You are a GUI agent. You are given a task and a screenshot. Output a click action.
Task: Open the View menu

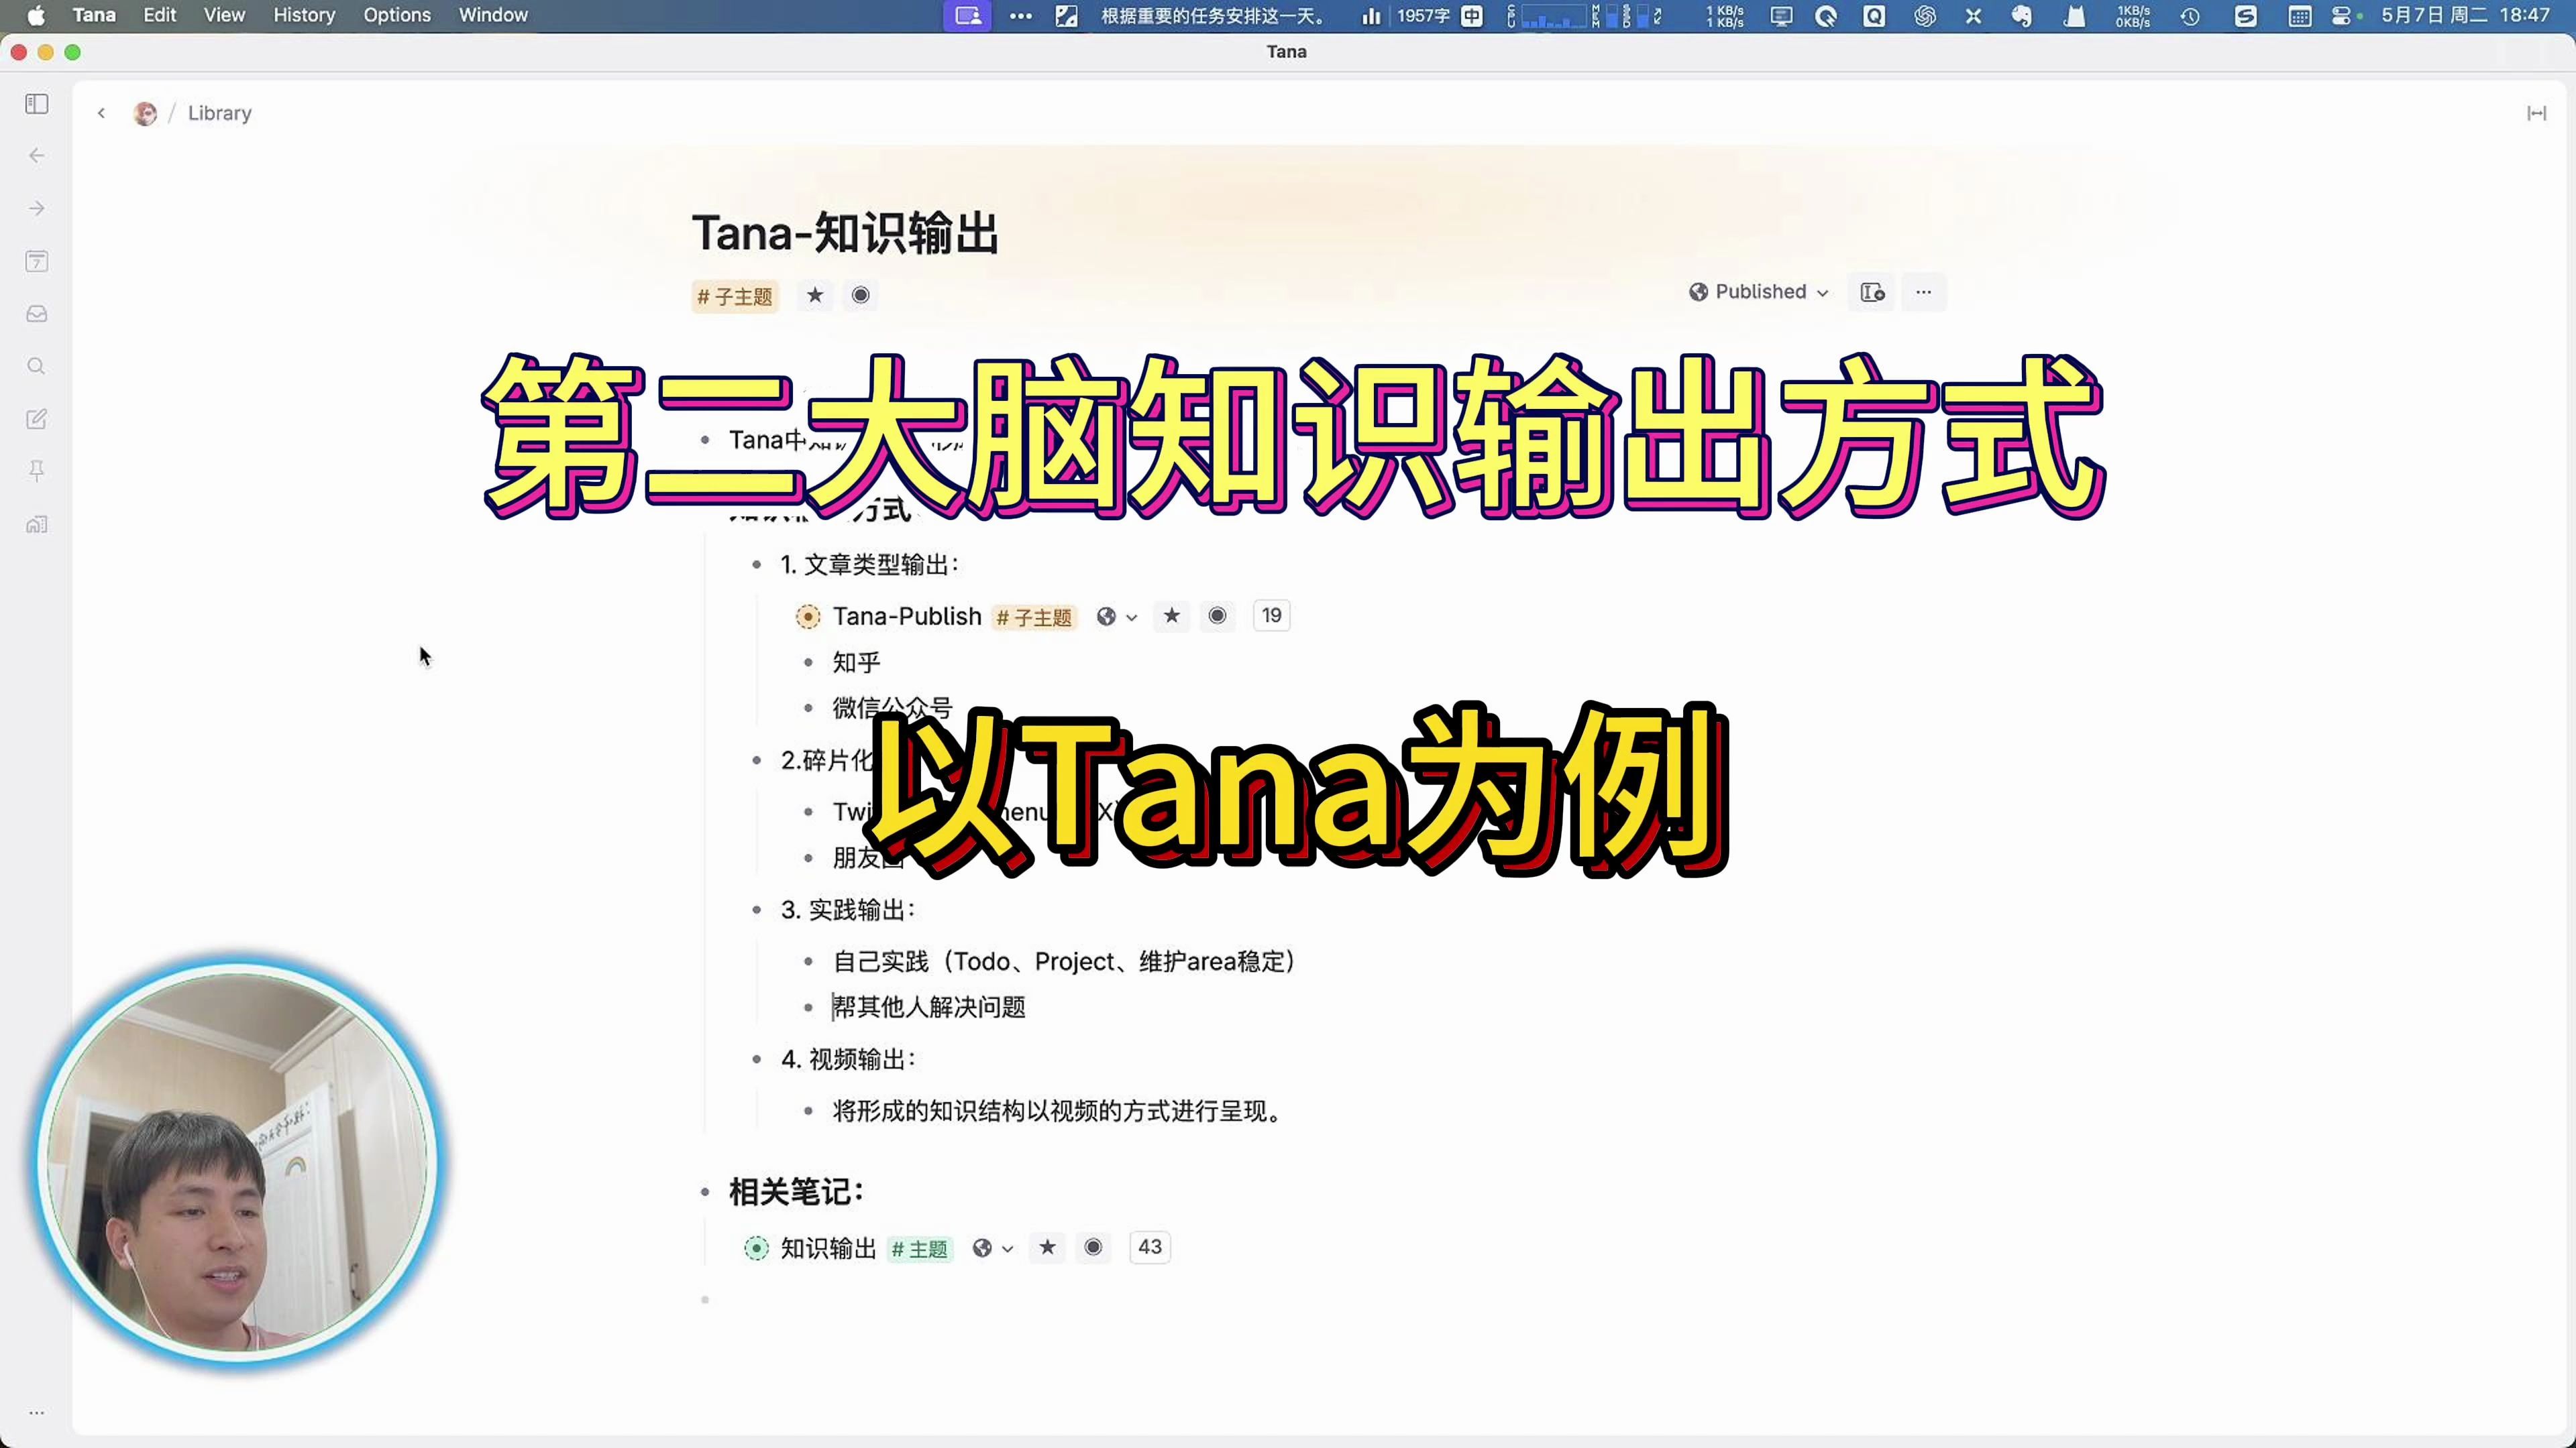tap(224, 15)
